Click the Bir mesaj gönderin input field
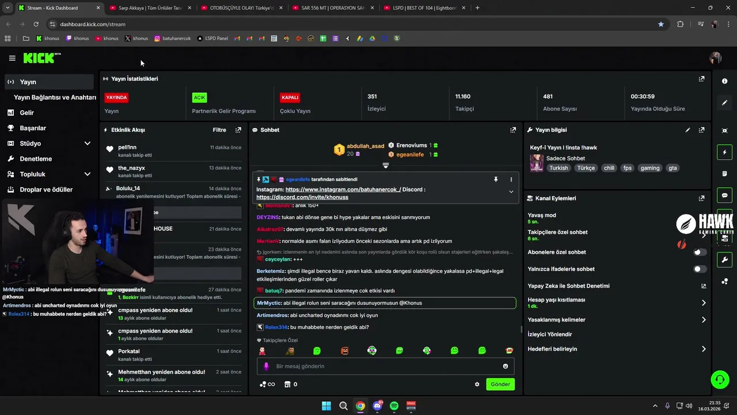This screenshot has height=415, width=737. (x=385, y=366)
